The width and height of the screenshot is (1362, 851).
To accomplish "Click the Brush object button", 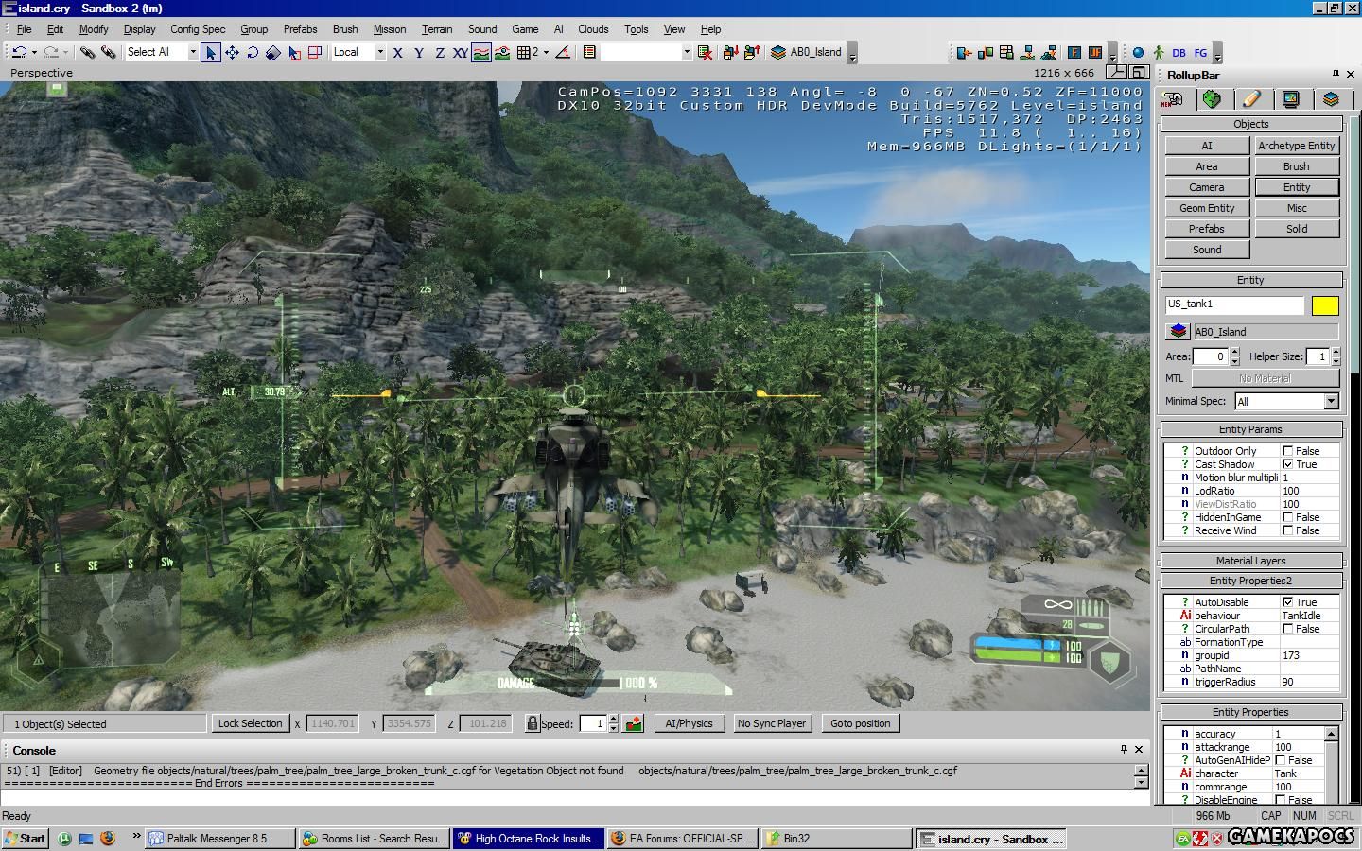I will [1296, 166].
